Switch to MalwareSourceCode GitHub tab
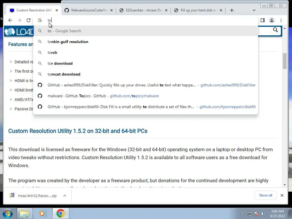 pyautogui.click(x=89, y=10)
